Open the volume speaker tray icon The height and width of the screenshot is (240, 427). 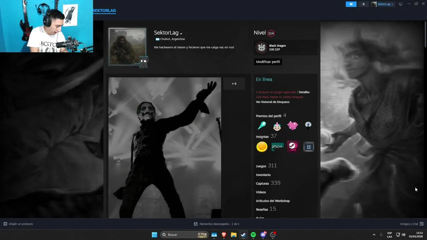403,235
